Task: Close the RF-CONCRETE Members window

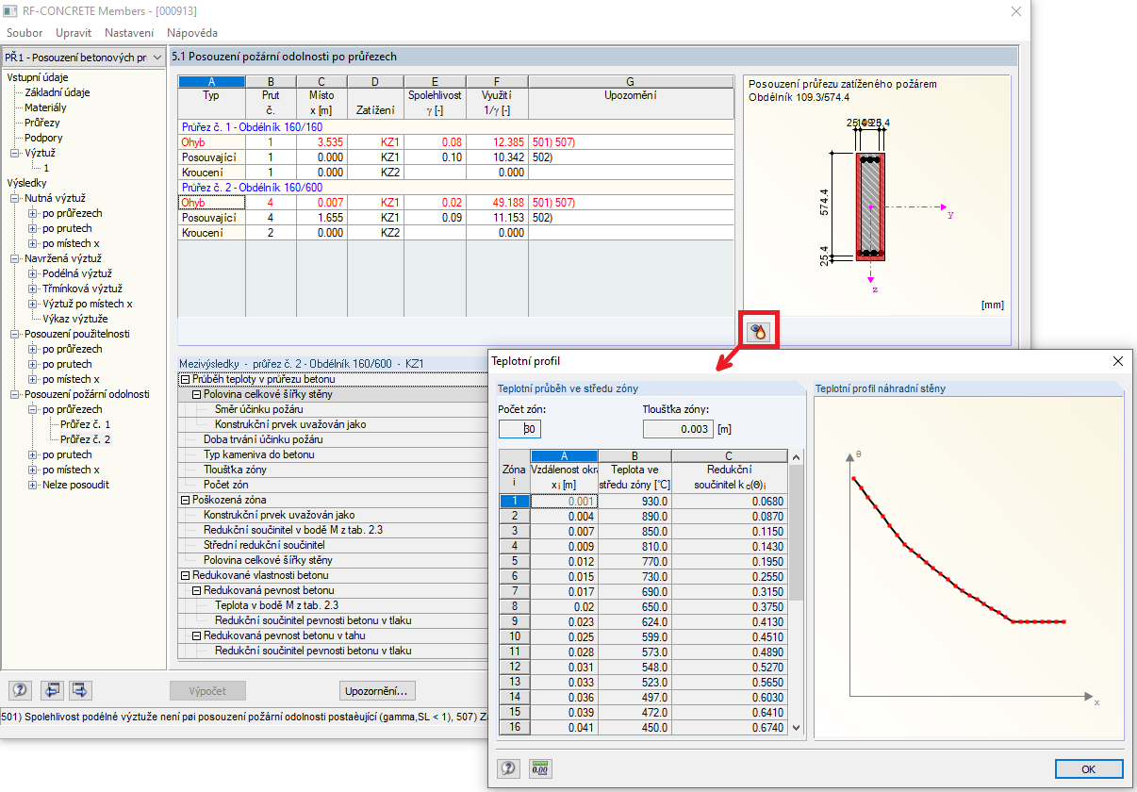Action: click(x=1015, y=11)
